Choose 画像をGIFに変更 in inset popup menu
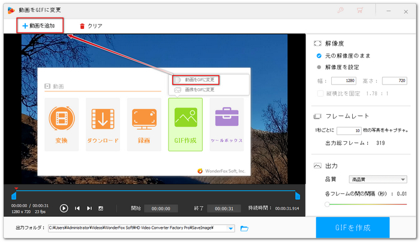The image size is (420, 242). 196,90
